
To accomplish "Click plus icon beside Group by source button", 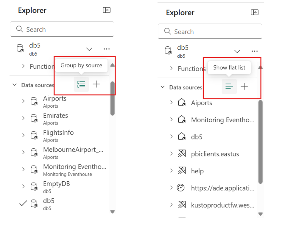I will pyautogui.click(x=96, y=84).
